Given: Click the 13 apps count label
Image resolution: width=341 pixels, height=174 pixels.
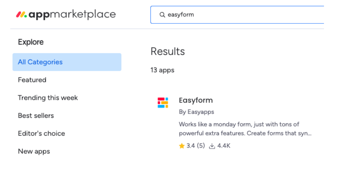Looking at the screenshot, I should click(x=162, y=70).
